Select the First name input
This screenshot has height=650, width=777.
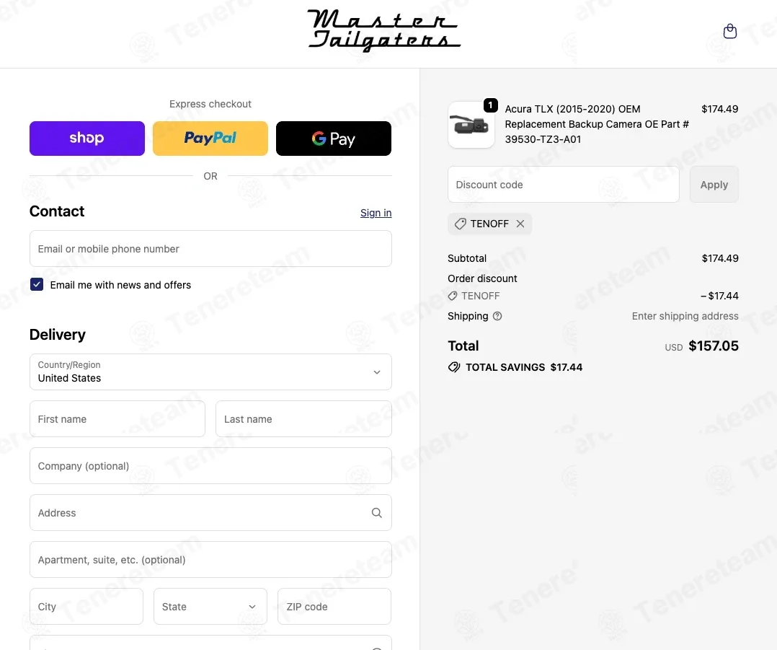coord(117,419)
